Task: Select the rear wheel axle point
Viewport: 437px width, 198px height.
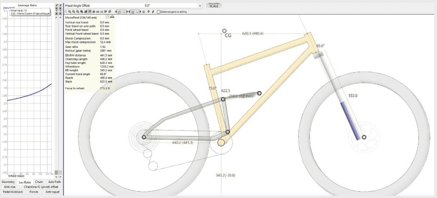Action: (x=144, y=137)
